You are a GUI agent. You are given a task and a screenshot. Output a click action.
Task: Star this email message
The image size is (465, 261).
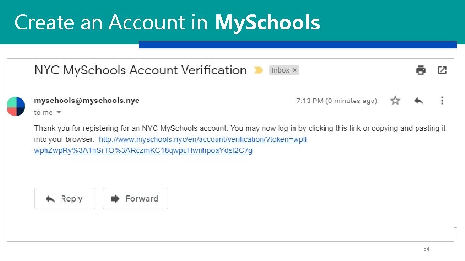(x=395, y=101)
